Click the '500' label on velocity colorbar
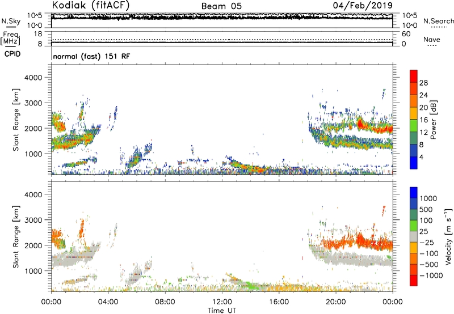This screenshot has height=314, width=454. coord(426,209)
